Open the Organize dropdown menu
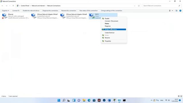The width and height of the screenshot is (183, 103). tap(5, 11)
